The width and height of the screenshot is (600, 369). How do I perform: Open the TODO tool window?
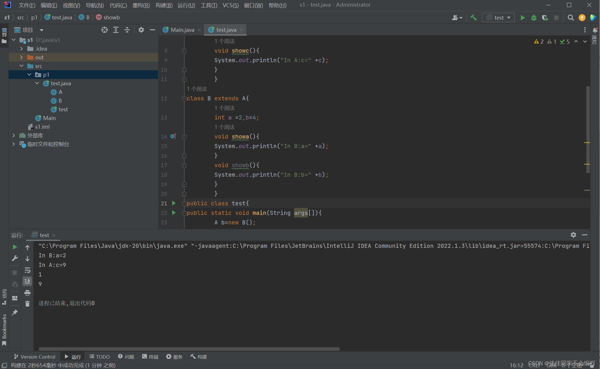click(x=100, y=357)
